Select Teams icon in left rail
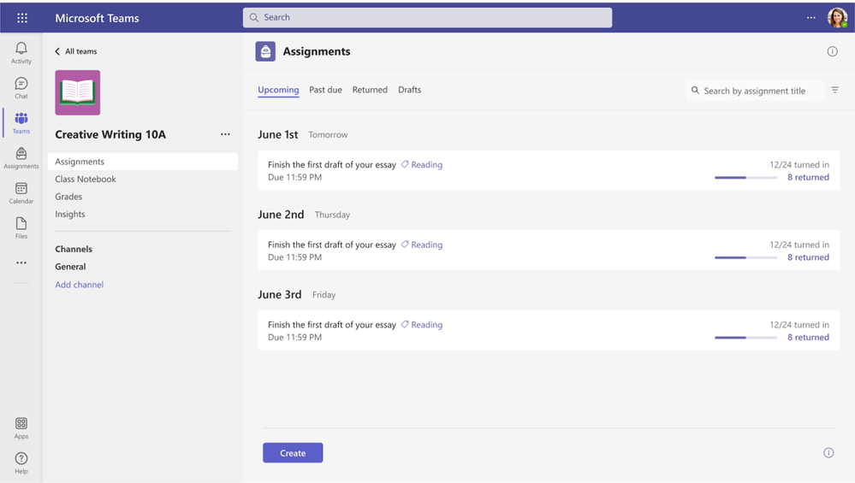The height and width of the screenshot is (483, 855). coord(21,122)
